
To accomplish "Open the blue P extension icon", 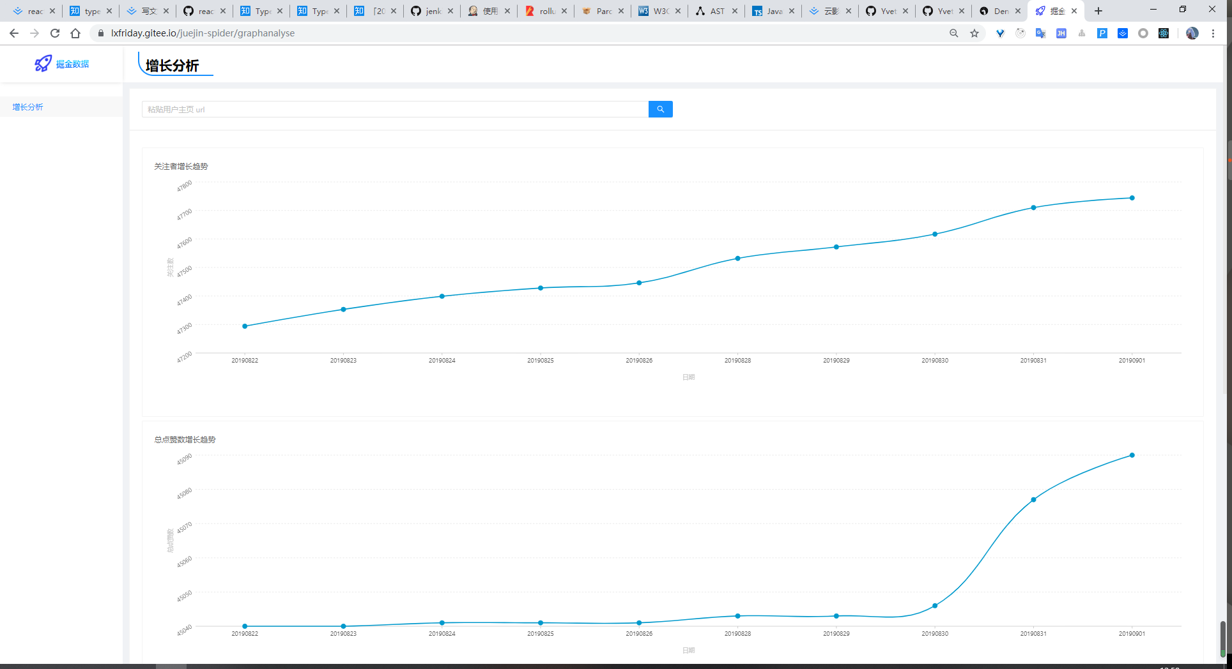I will pyautogui.click(x=1102, y=33).
